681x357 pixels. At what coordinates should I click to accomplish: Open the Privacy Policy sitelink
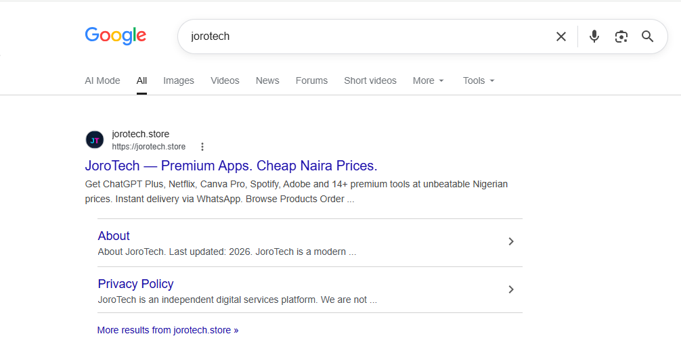[x=135, y=284]
